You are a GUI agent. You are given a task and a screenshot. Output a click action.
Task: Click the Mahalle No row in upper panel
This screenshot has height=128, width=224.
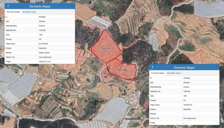40,30
